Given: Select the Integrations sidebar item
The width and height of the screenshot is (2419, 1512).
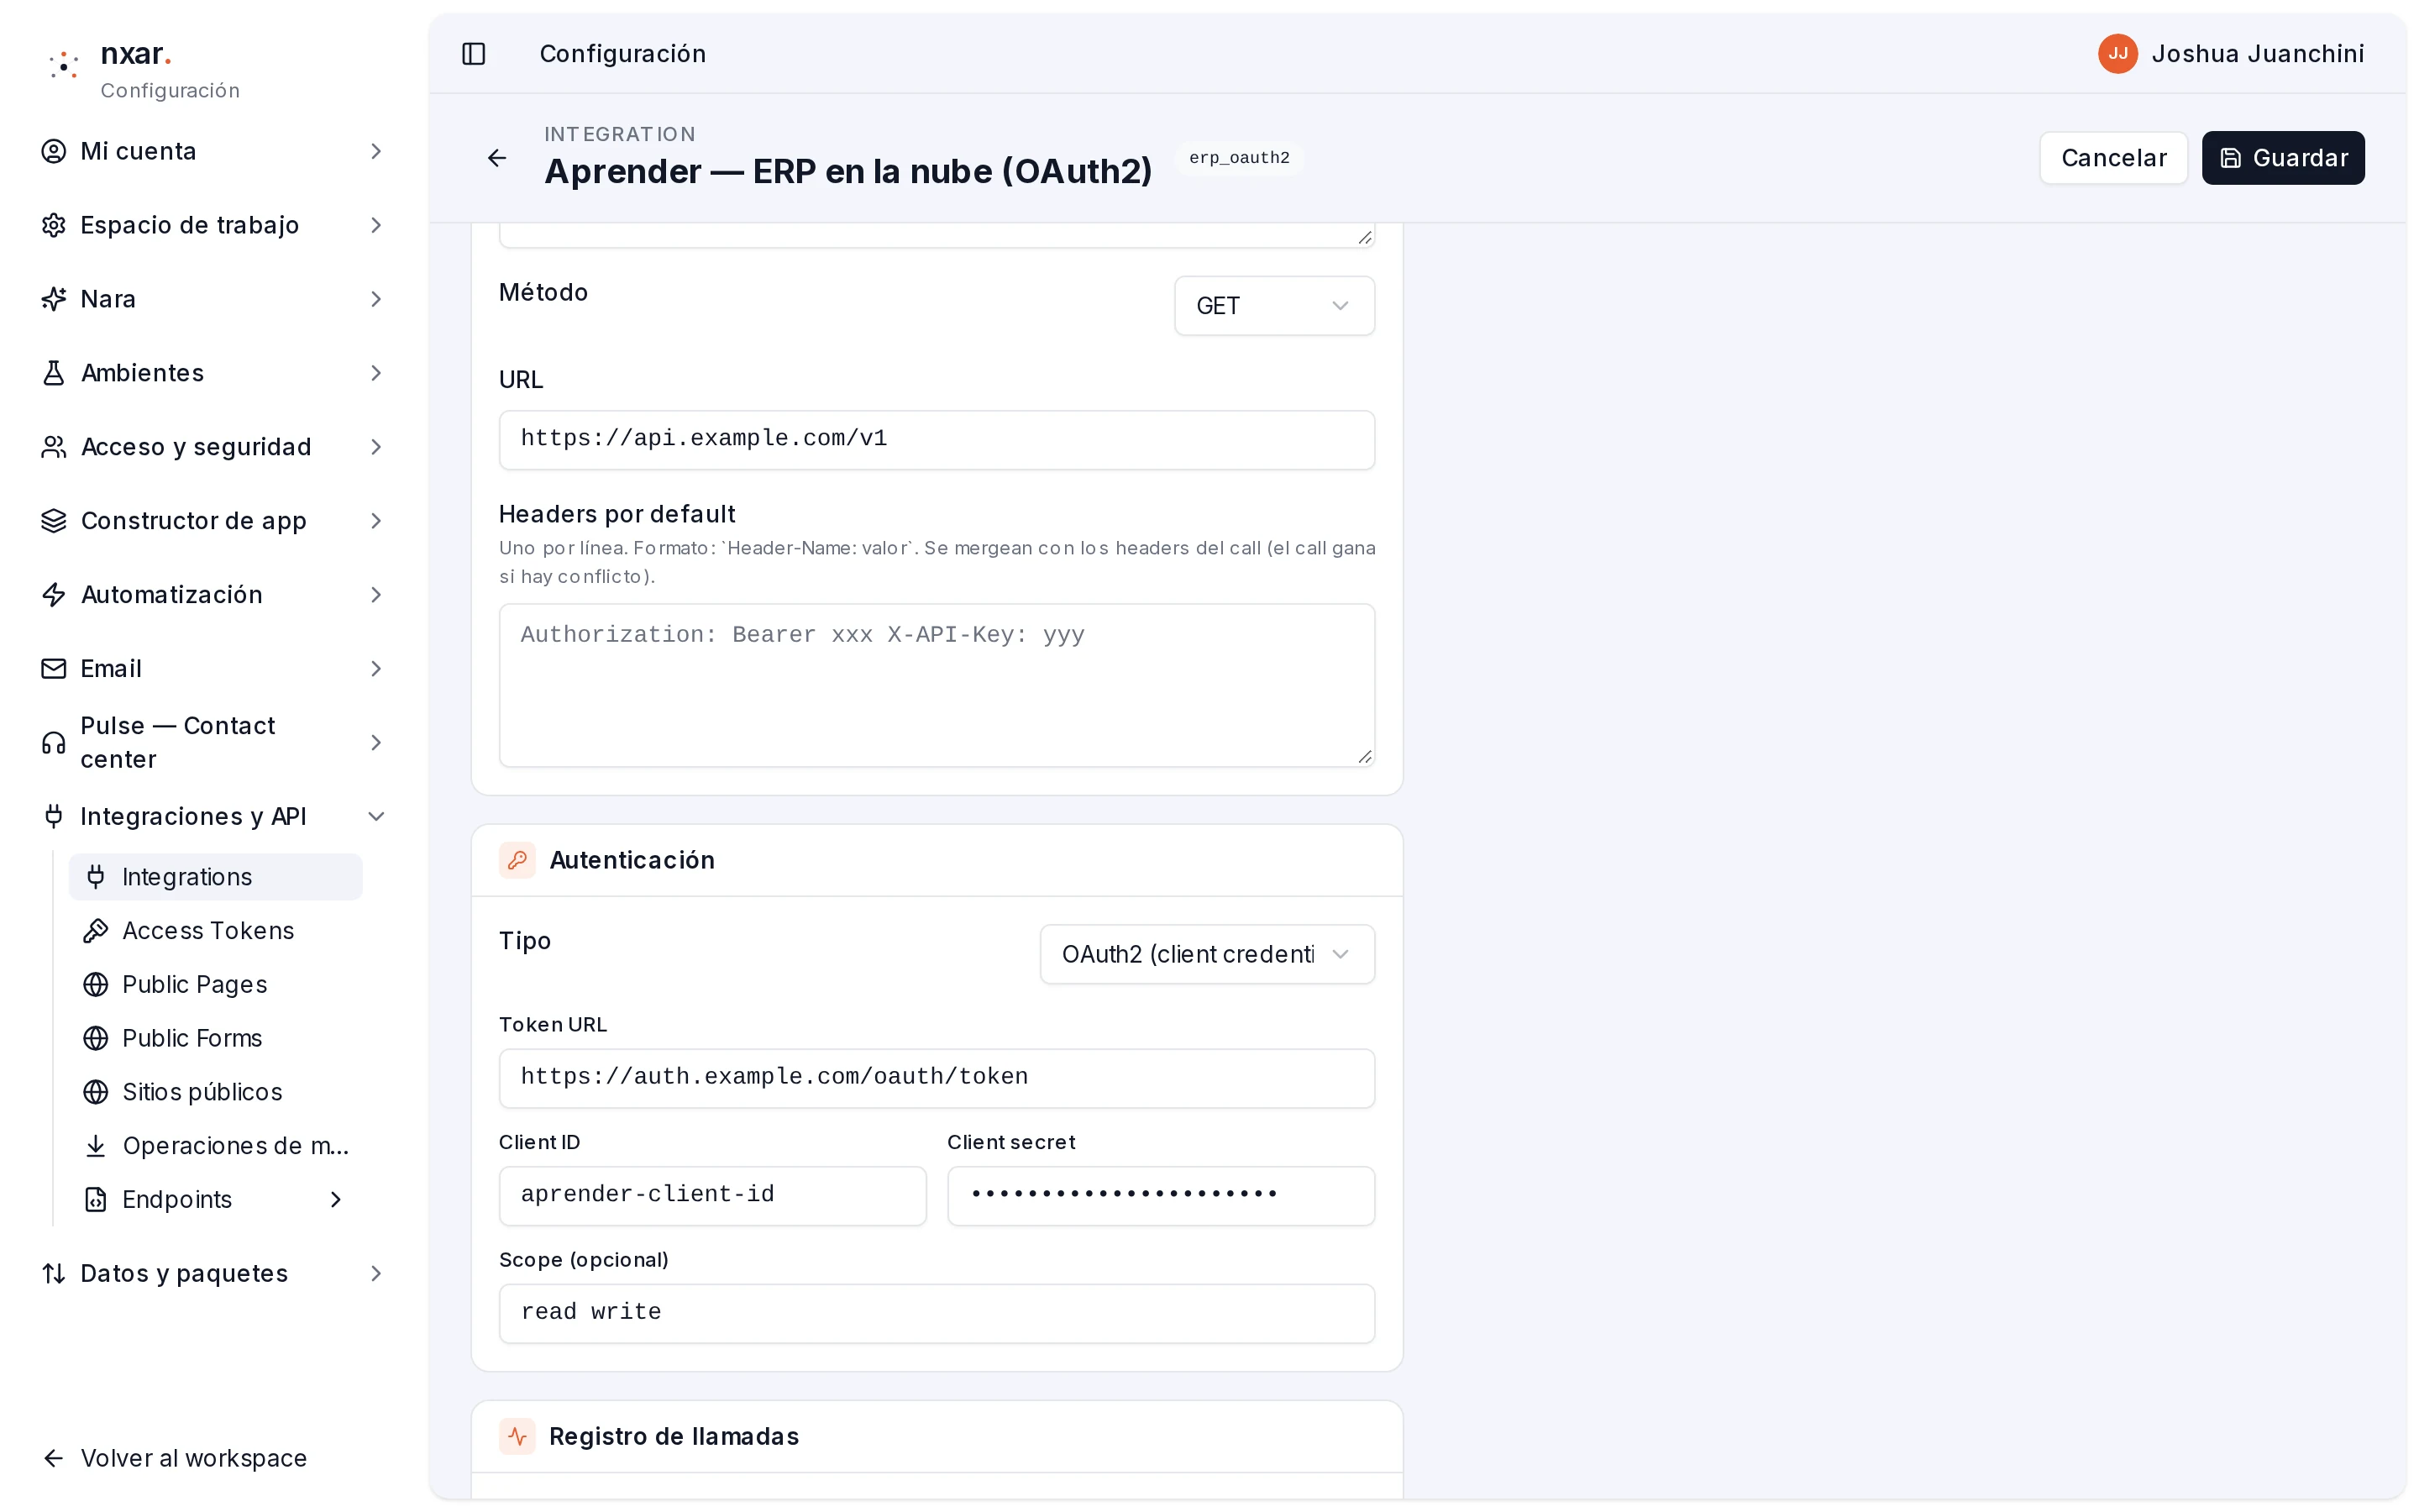Looking at the screenshot, I should pyautogui.click(x=215, y=877).
